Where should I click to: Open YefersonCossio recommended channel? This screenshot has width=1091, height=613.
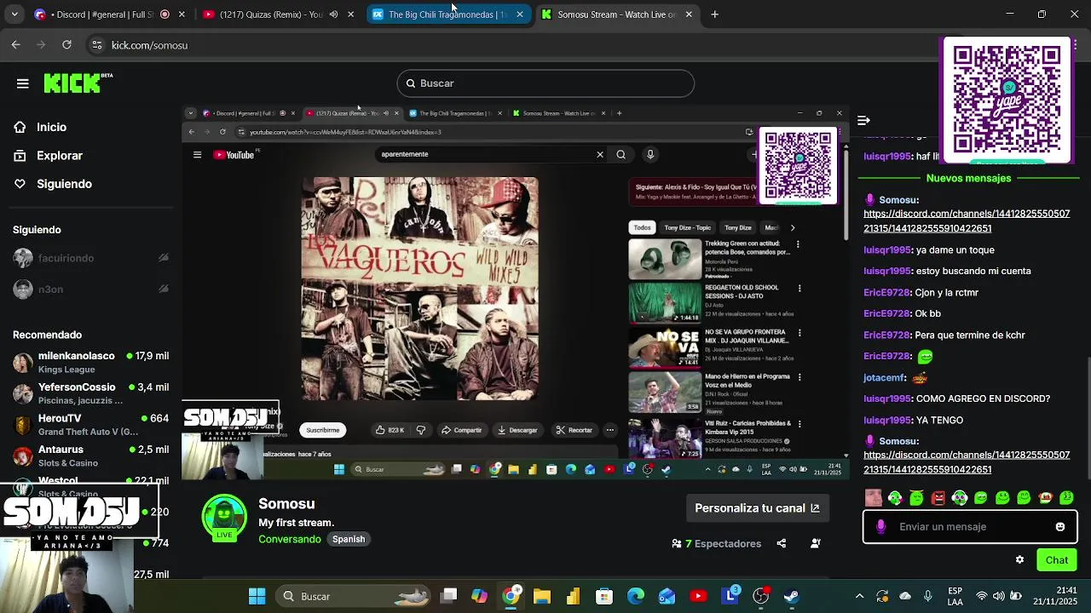pos(90,393)
